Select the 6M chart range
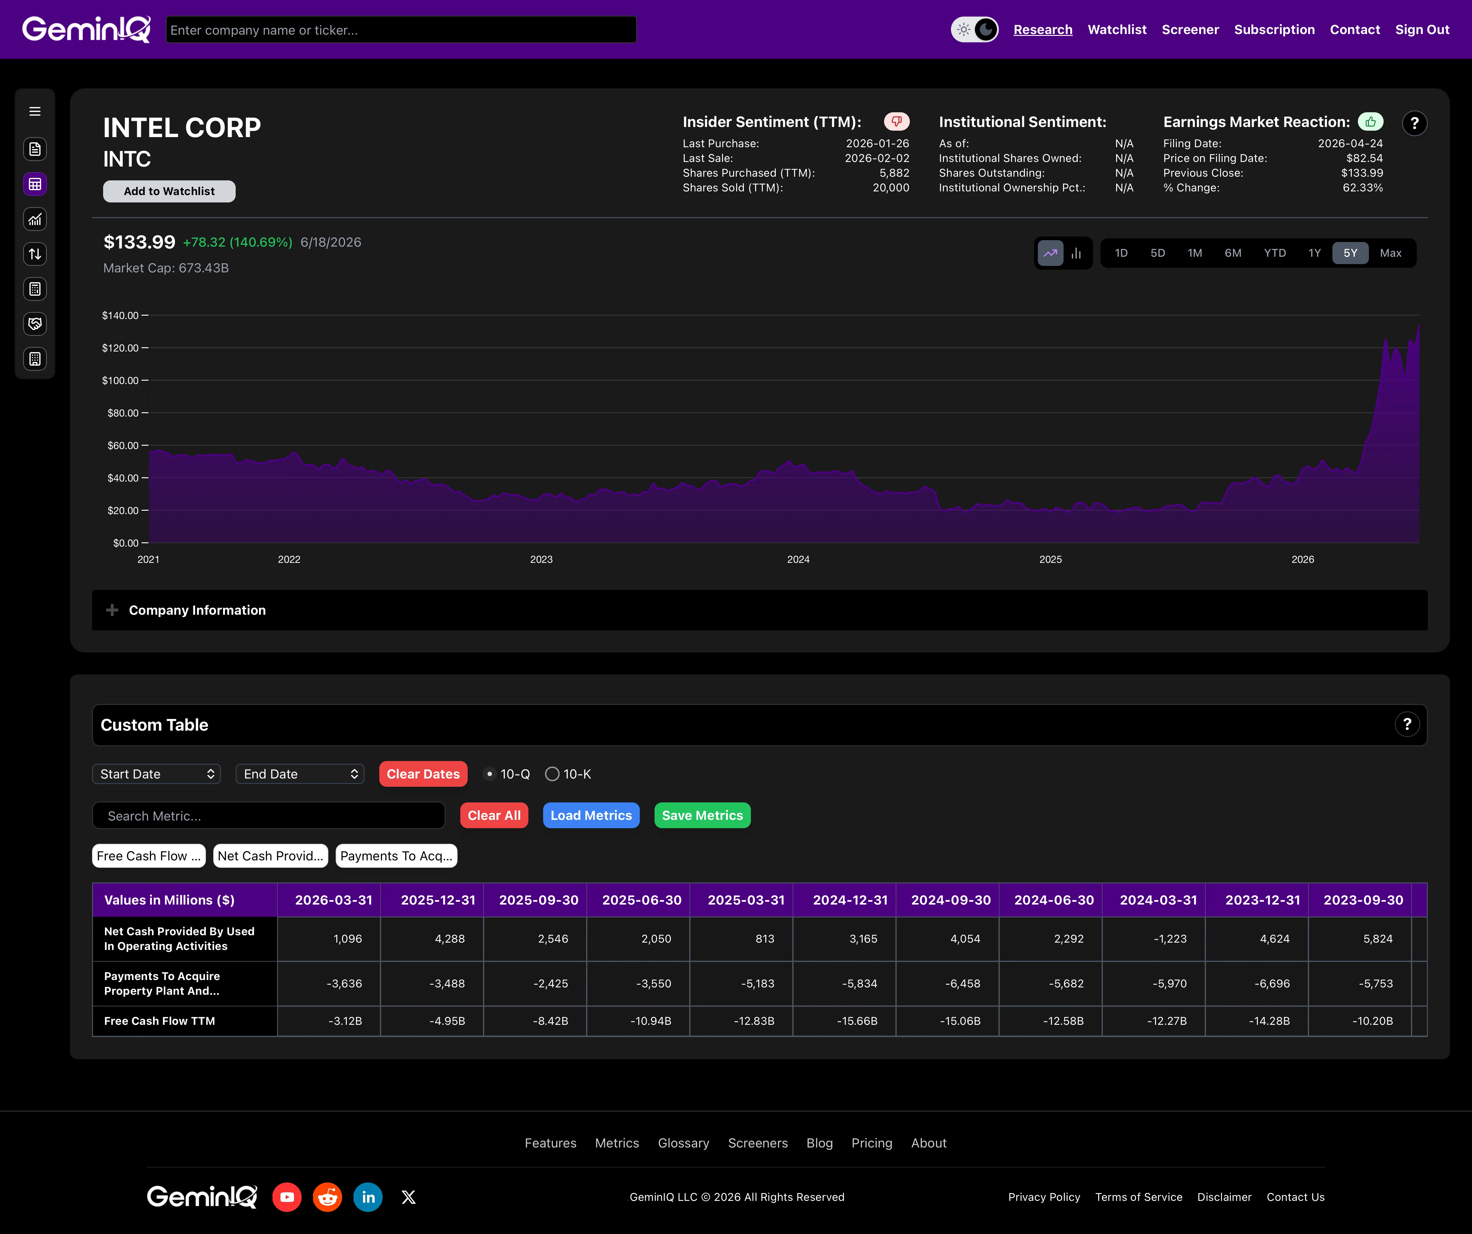1472x1234 pixels. [1233, 253]
